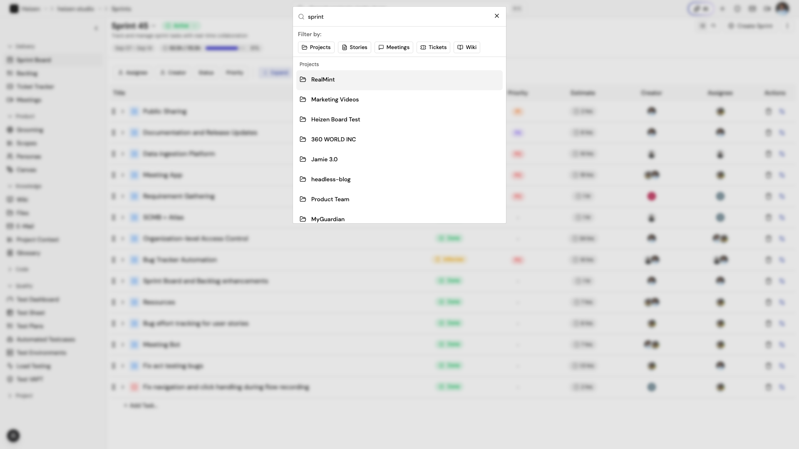Image resolution: width=799 pixels, height=449 pixels.
Task: Click the folder icon beside 360 WORLD INC
Action: coord(303,139)
